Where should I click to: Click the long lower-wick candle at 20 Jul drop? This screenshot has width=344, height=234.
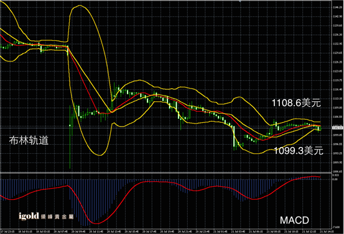click(x=70, y=137)
